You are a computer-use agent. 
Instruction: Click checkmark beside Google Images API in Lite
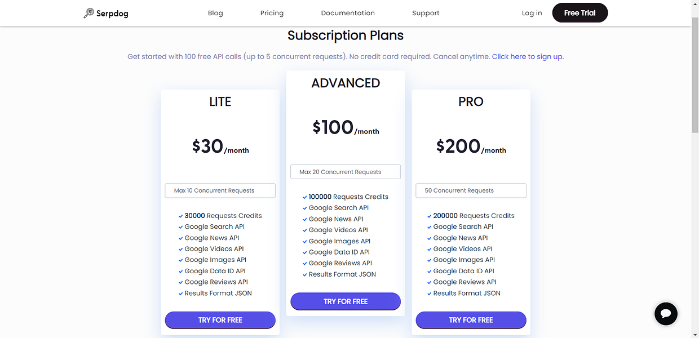point(180,260)
